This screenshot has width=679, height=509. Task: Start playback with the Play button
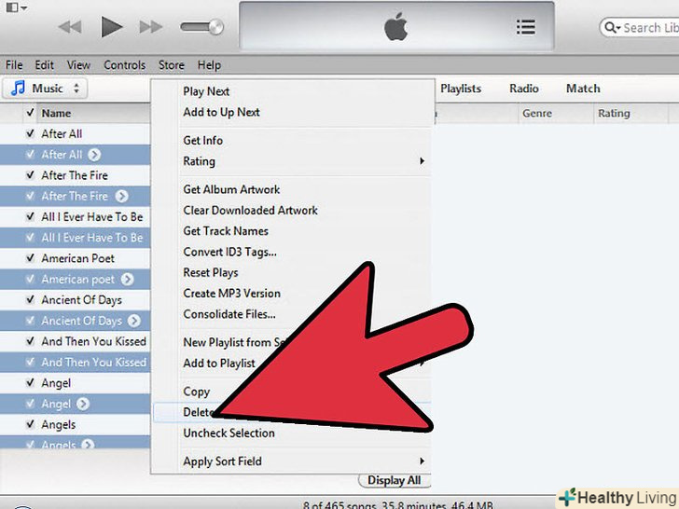[111, 27]
